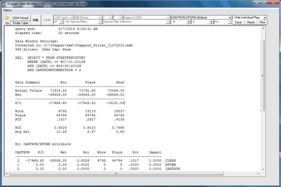Click the horizontal scrollbar right arrow
Viewport: 281px width, 187px height.
pos(259,174)
